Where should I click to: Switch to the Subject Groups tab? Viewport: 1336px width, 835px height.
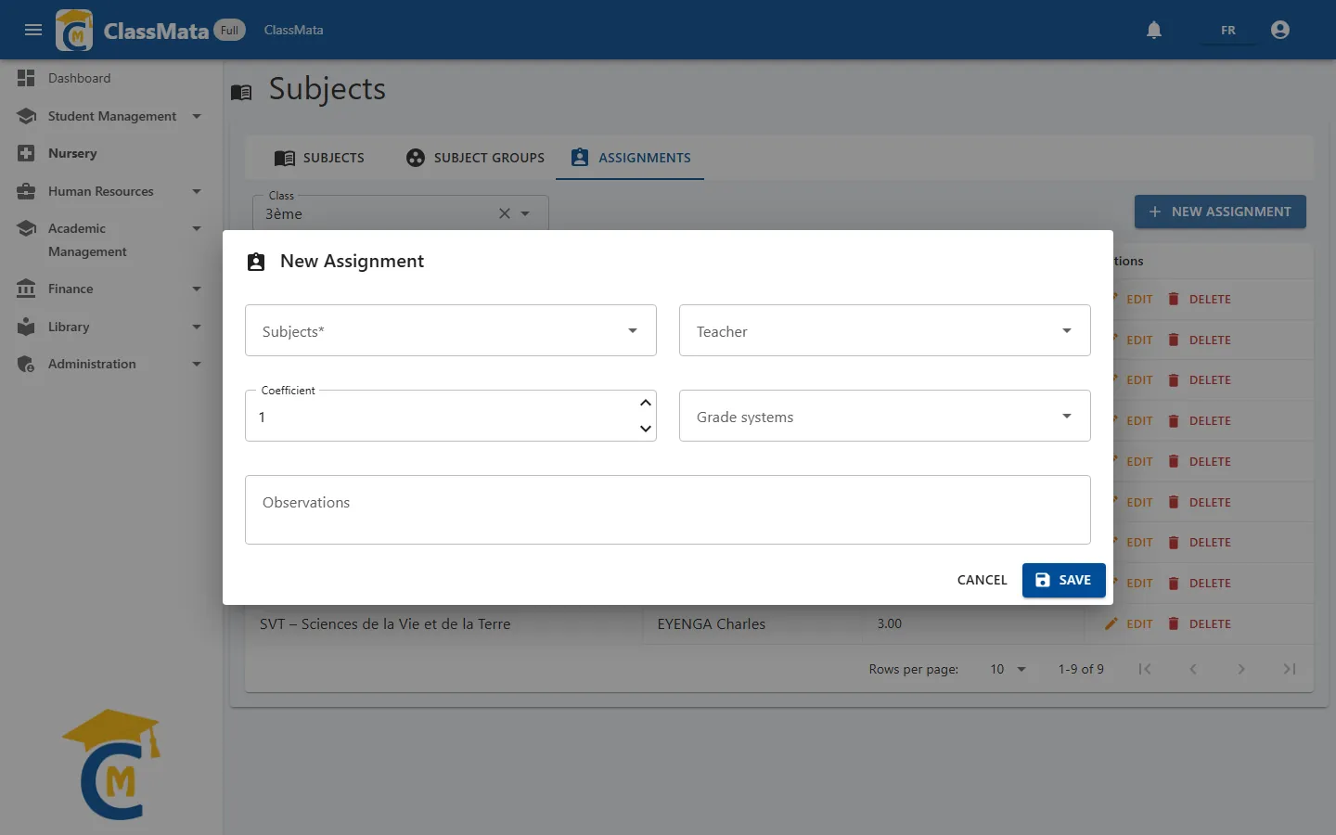coord(475,158)
